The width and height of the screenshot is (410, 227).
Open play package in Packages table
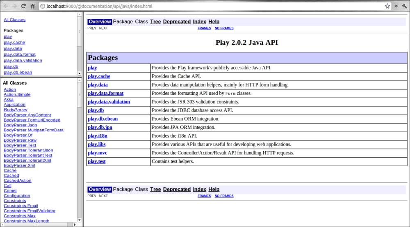pyautogui.click(x=92, y=68)
